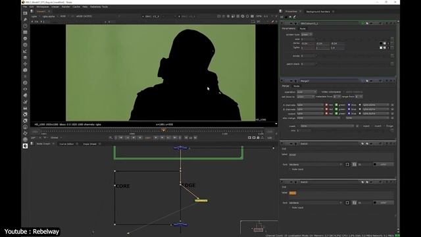Open the Merge nodes toolbar icon
This screenshot has height=237, width=421.
pyautogui.click(x=25, y=57)
